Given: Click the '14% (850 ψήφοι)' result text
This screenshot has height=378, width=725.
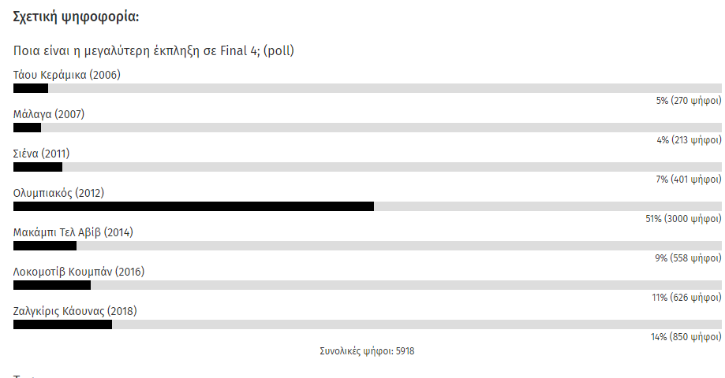Looking at the screenshot, I should (x=686, y=337).
